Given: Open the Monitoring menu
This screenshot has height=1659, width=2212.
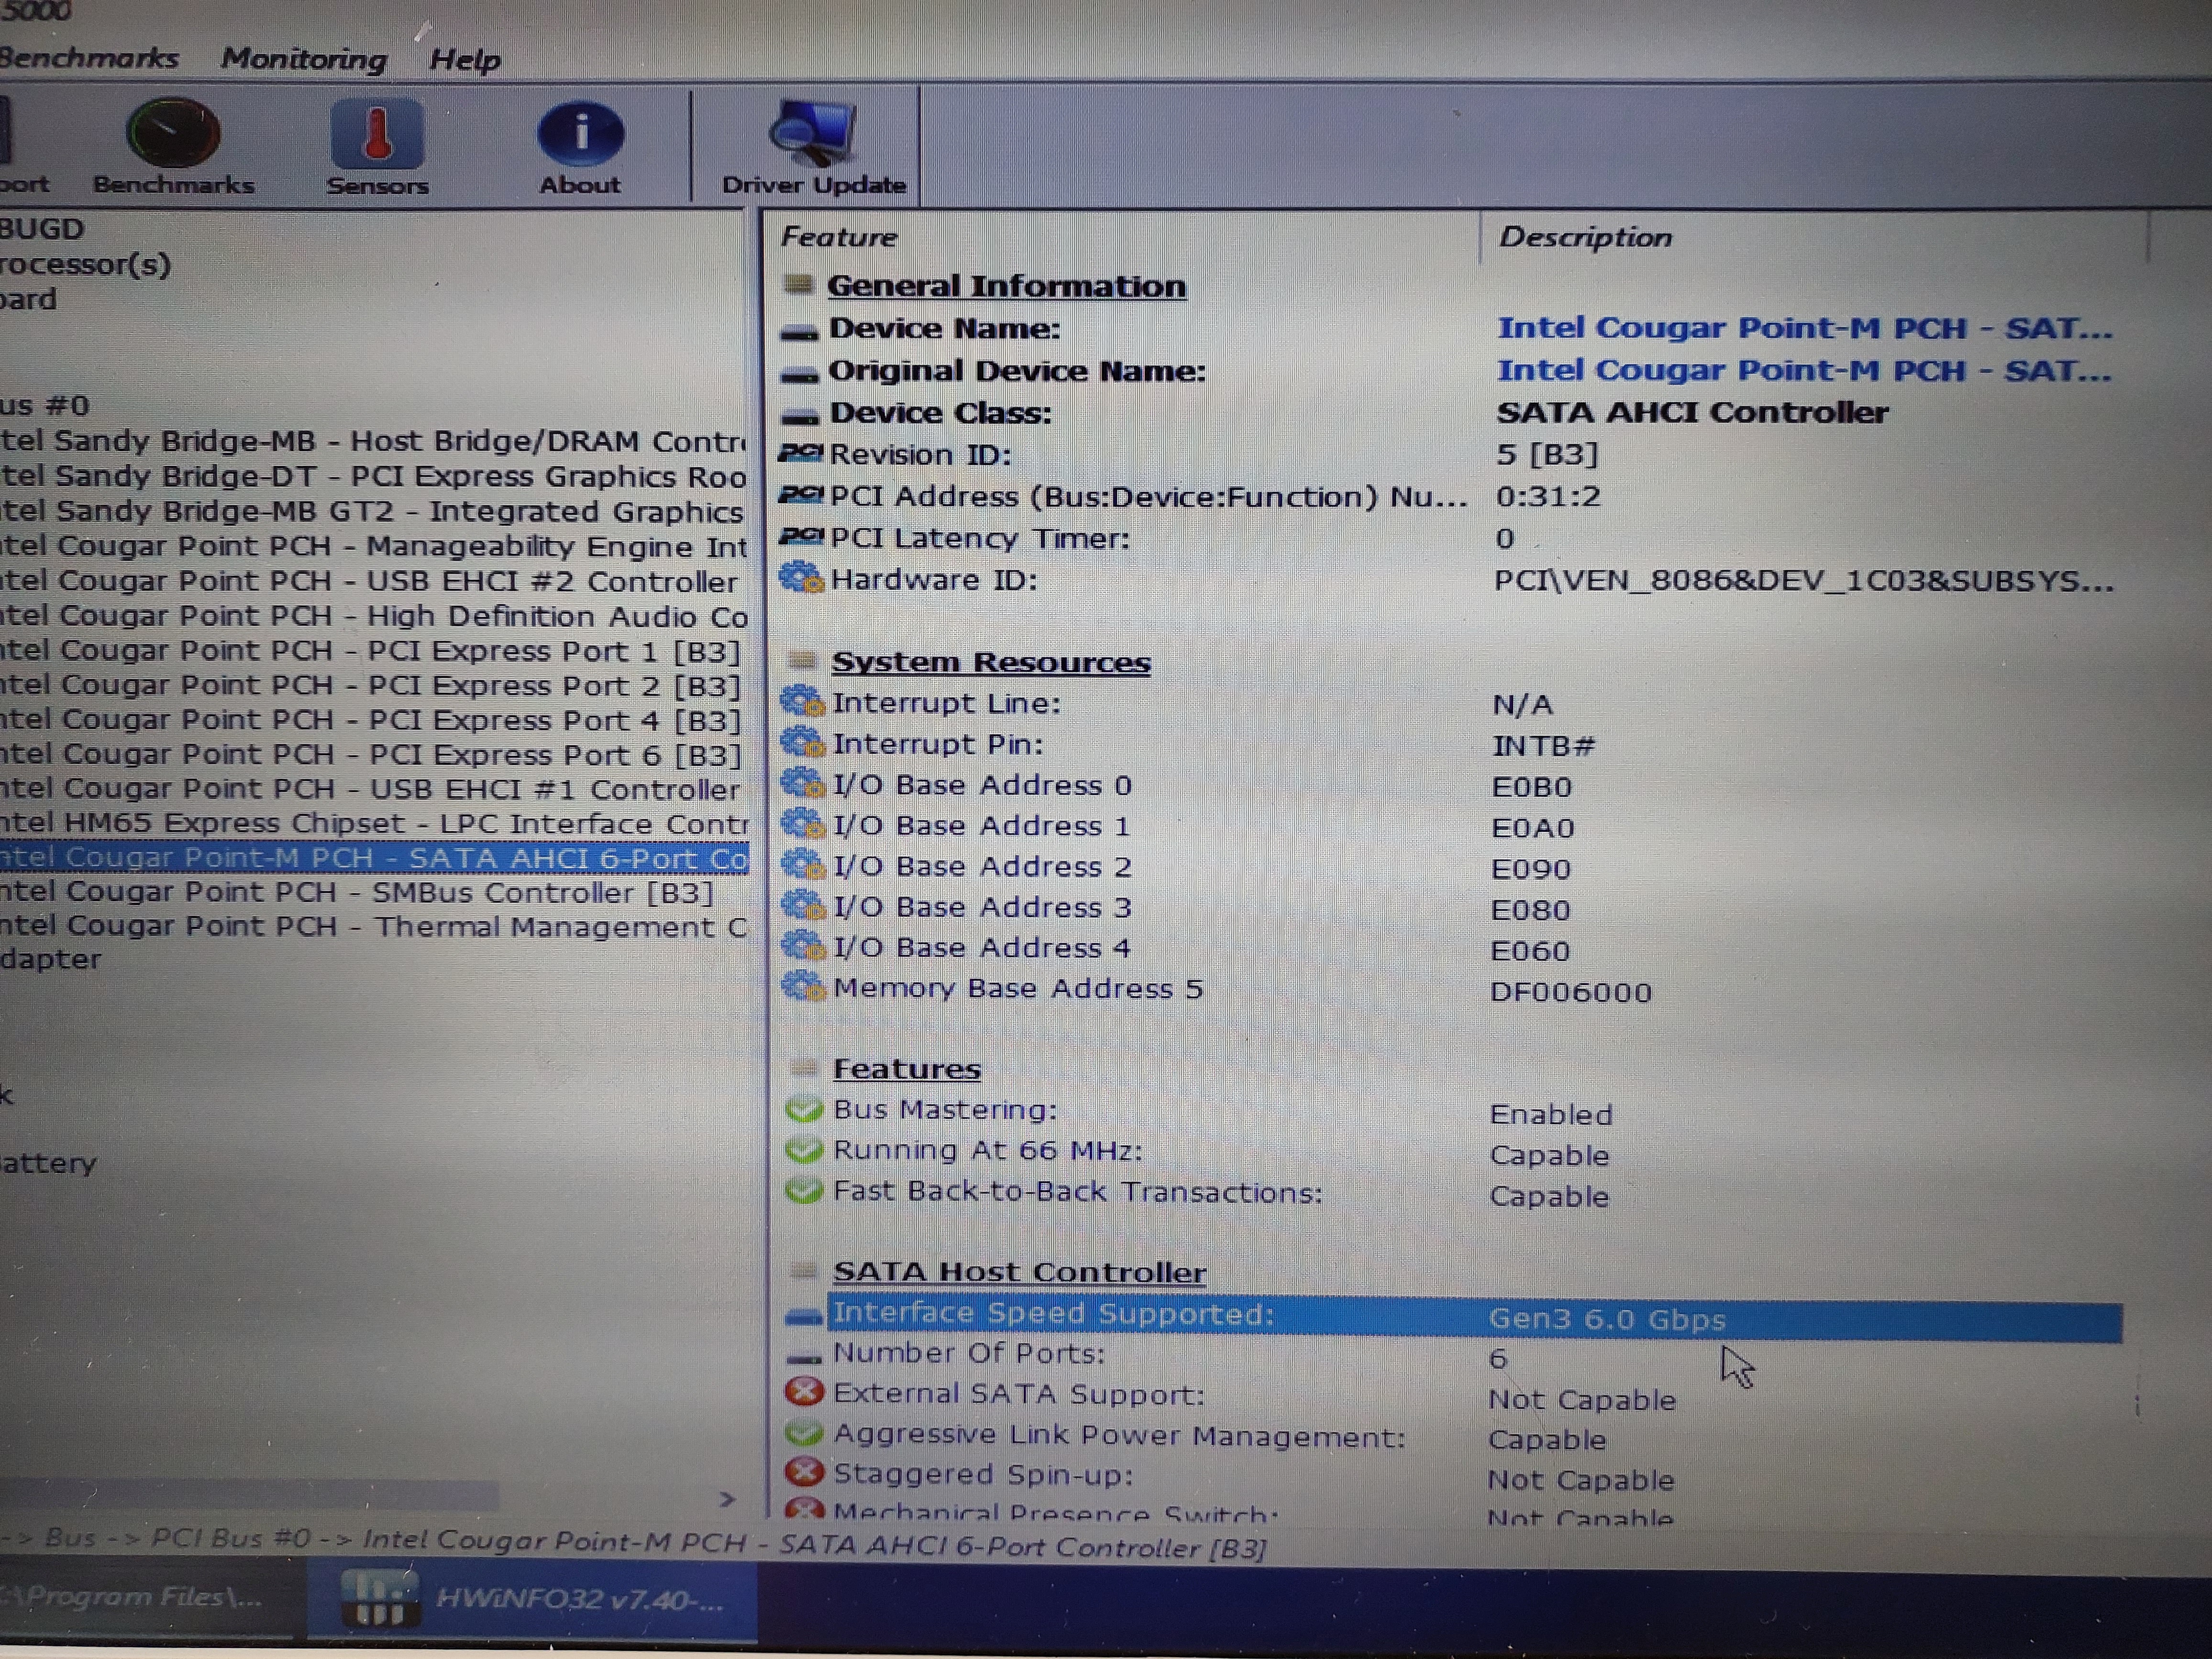Looking at the screenshot, I should (x=303, y=59).
